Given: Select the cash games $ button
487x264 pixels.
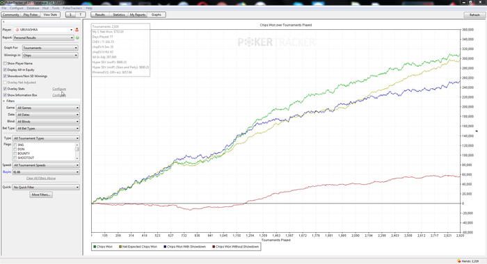Looking at the screenshot, I should coord(70,15).
